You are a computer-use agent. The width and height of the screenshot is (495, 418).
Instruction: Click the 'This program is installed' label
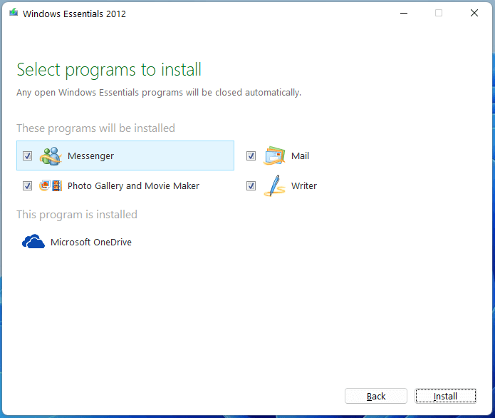point(77,215)
